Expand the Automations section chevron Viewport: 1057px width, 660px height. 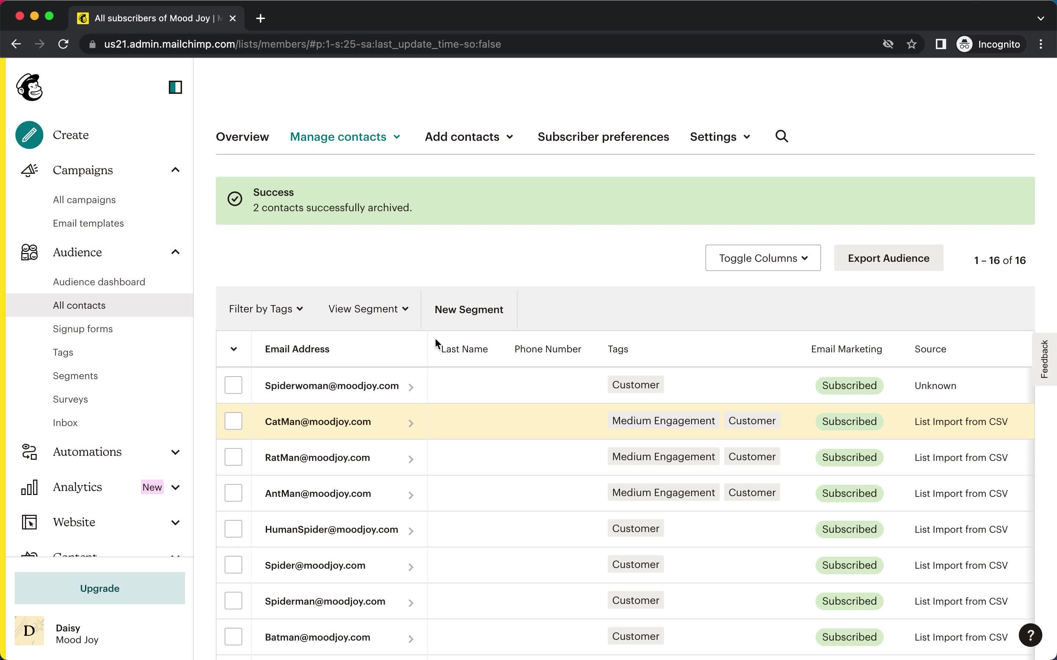(175, 452)
